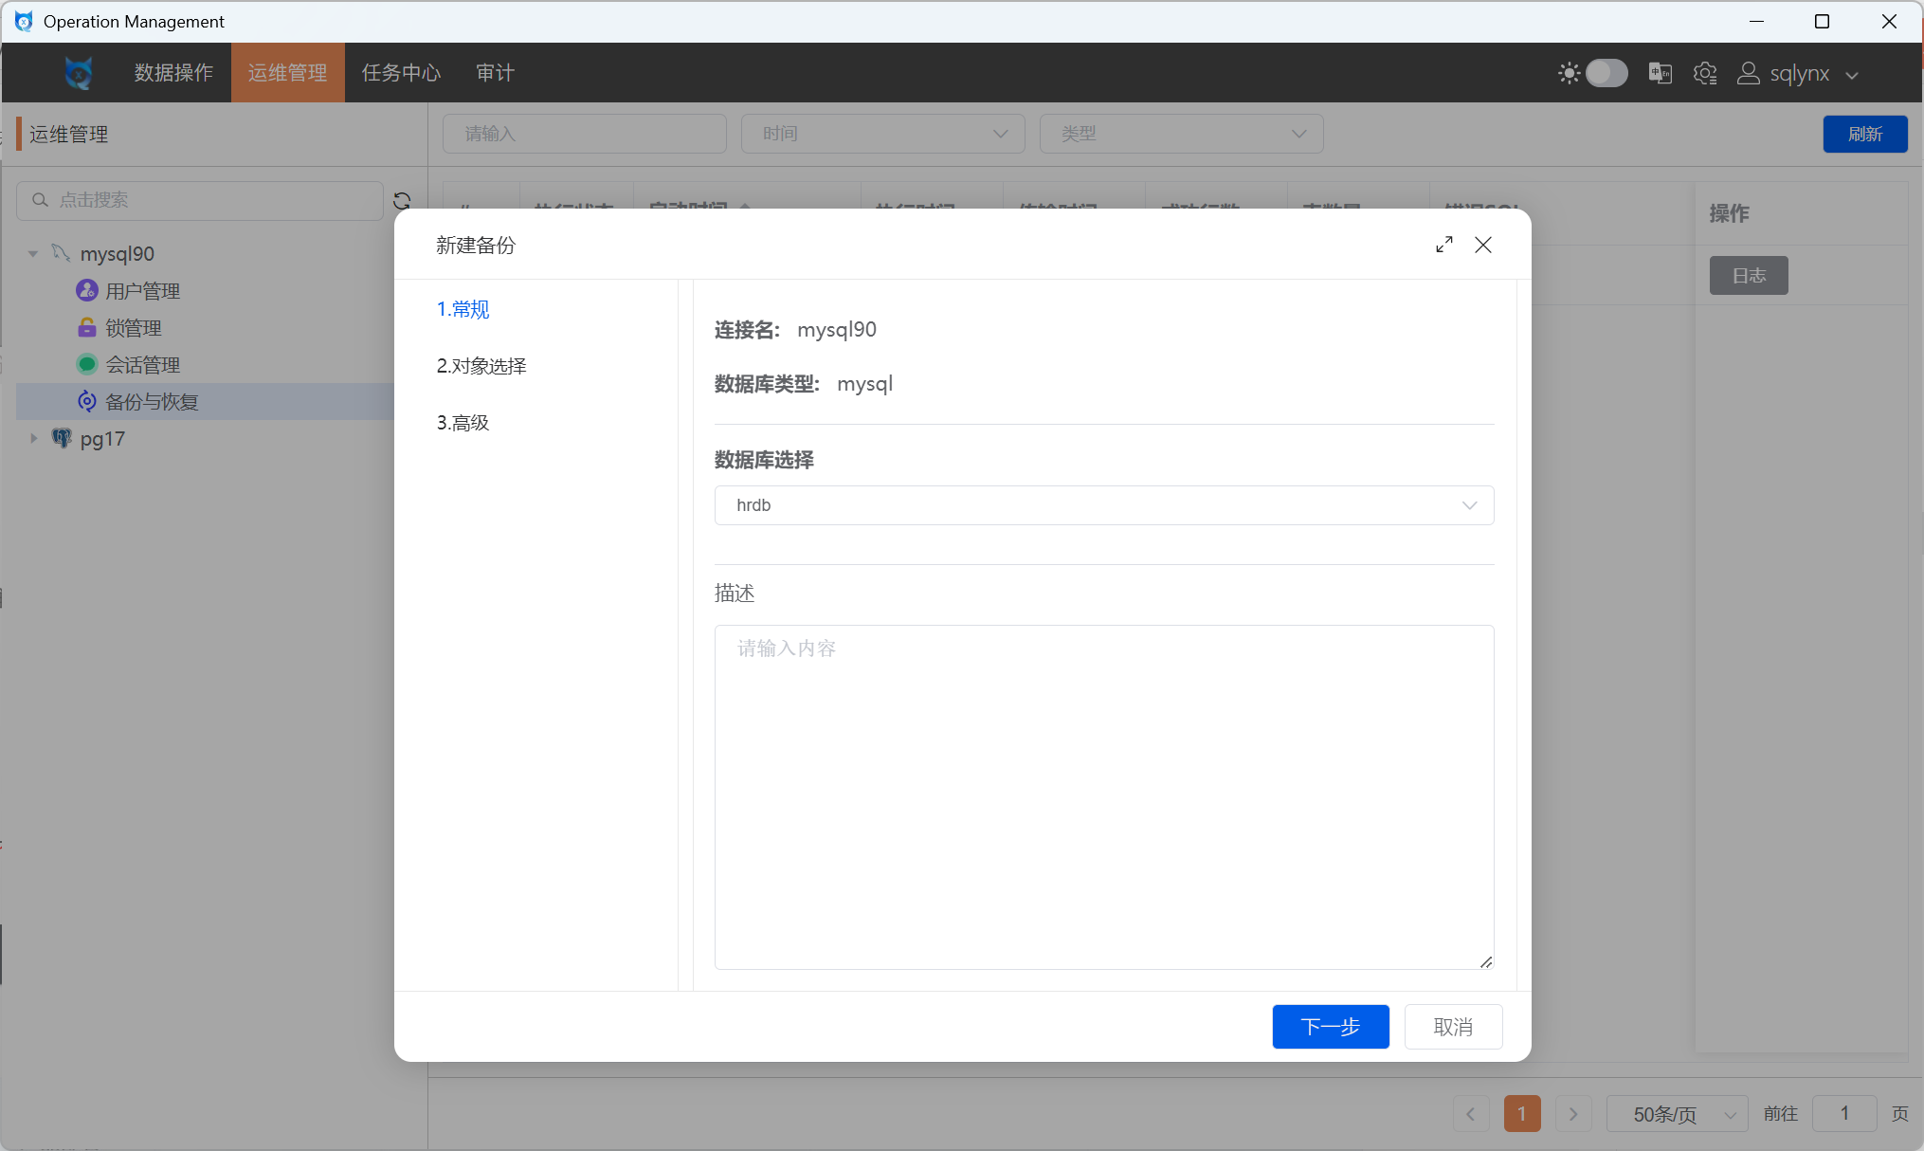Close the 新建备份 dialog with X icon
This screenshot has width=1924, height=1151.
click(1483, 245)
